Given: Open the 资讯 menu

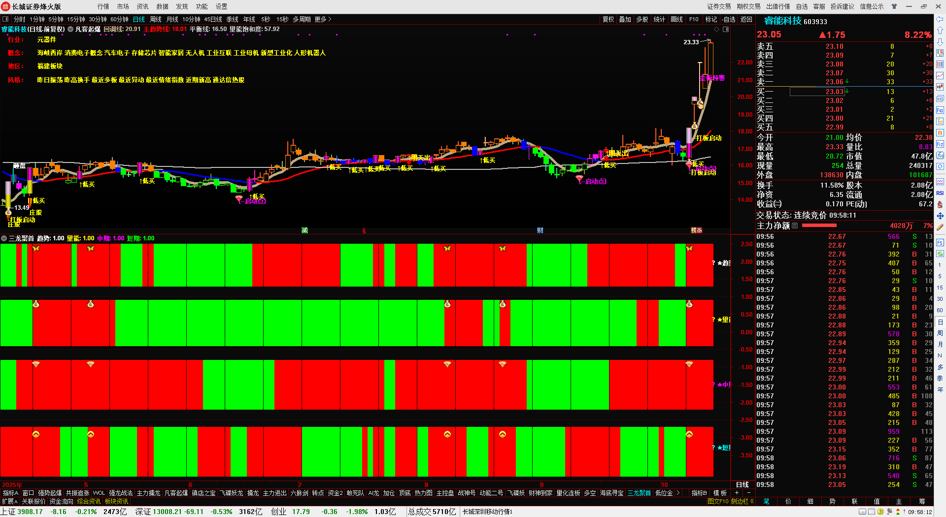Looking at the screenshot, I should 143,6.
